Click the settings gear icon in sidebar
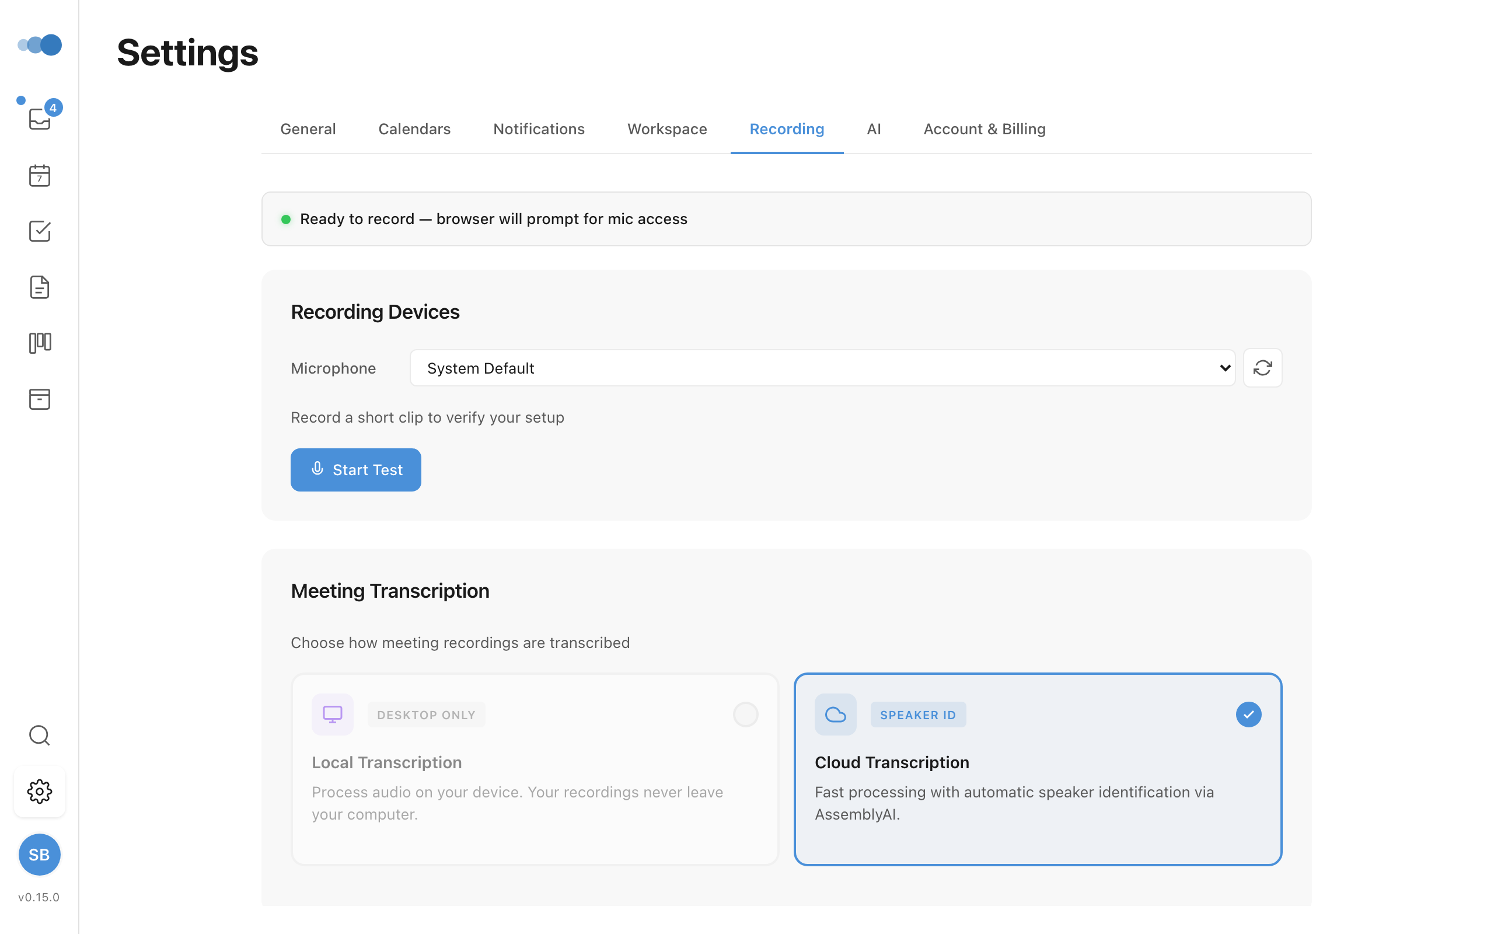Image resolution: width=1494 pixels, height=934 pixels. pyautogui.click(x=40, y=792)
